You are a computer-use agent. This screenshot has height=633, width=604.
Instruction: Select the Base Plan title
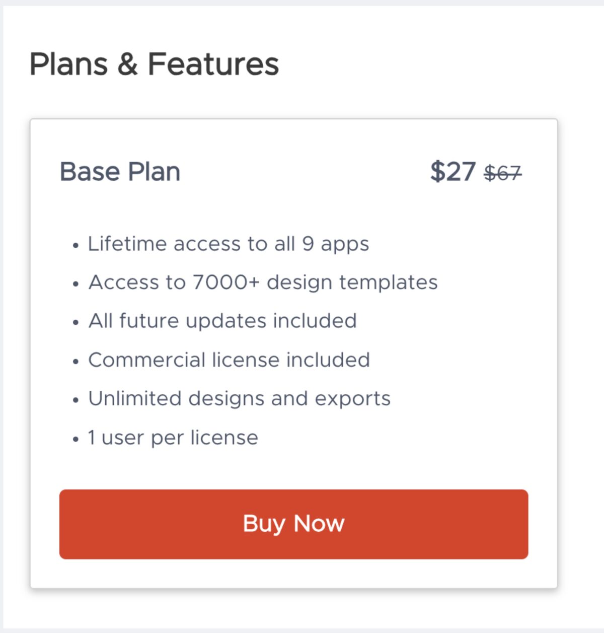(x=120, y=172)
